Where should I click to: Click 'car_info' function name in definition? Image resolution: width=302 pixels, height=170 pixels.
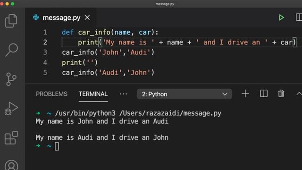coord(94,33)
